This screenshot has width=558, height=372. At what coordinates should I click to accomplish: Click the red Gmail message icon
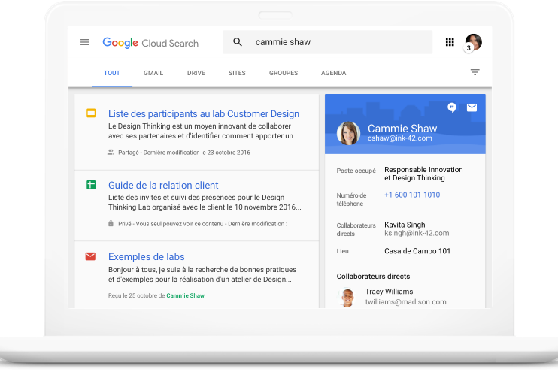pyautogui.click(x=91, y=256)
